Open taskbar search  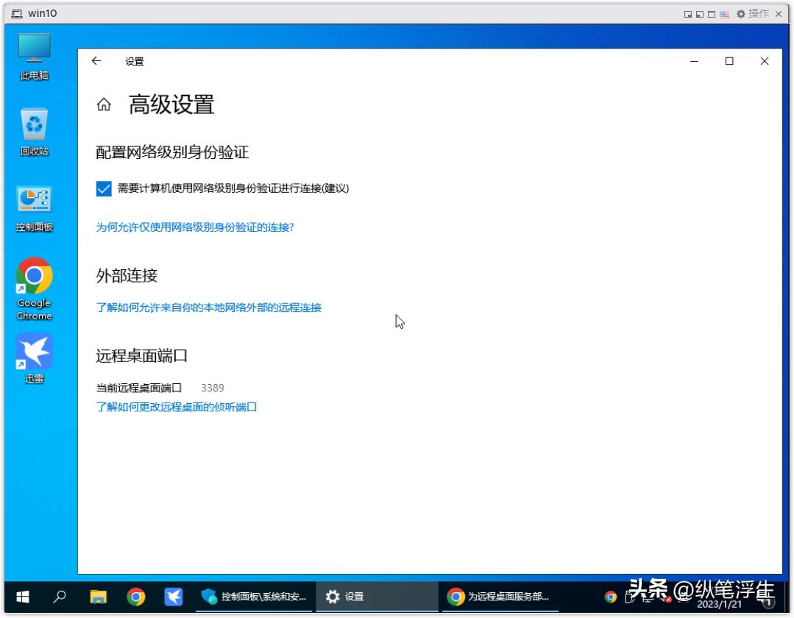pos(60,597)
